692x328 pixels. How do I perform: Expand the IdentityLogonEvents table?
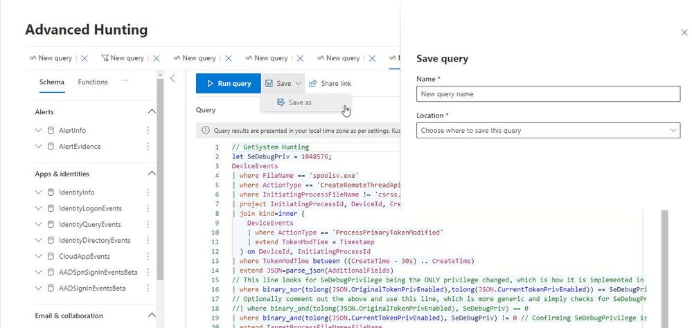[38, 208]
